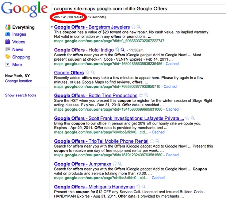The width and height of the screenshot is (226, 199).
Task: Open Scott Frank Investigations result link
Action: pos(119,118)
